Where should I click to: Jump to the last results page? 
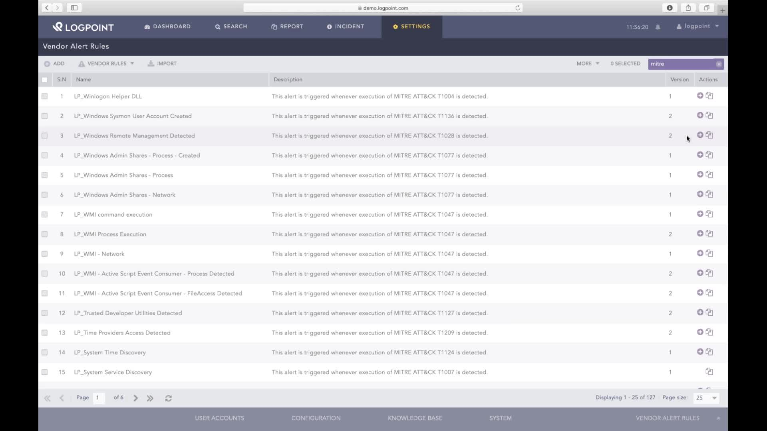click(x=150, y=398)
